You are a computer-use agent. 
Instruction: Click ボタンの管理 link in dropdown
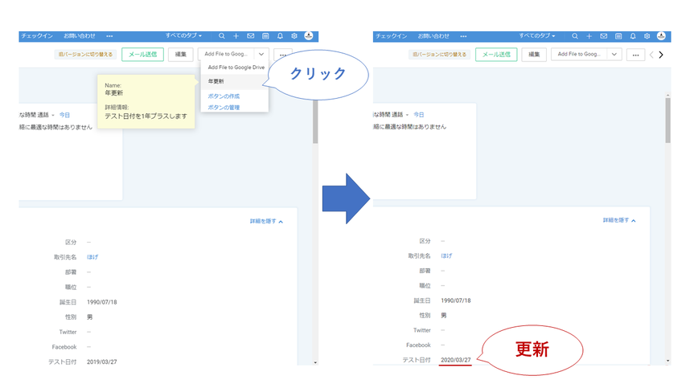(224, 107)
